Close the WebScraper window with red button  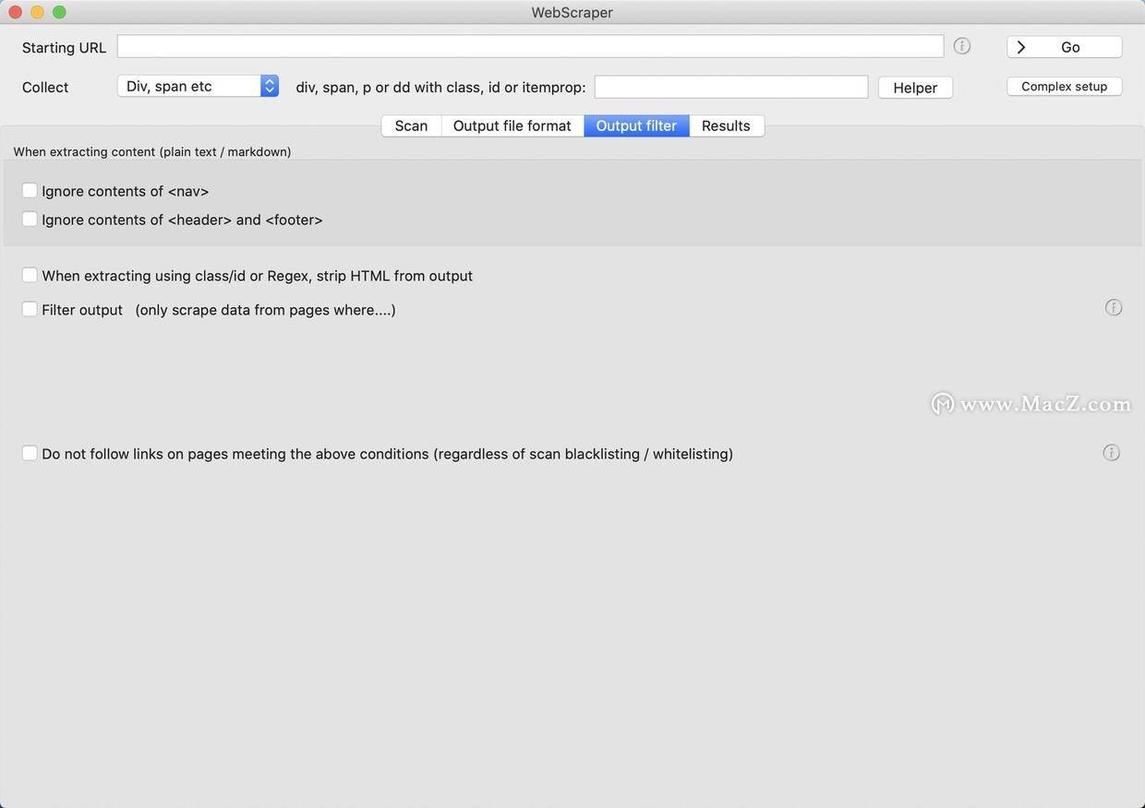coord(15,12)
